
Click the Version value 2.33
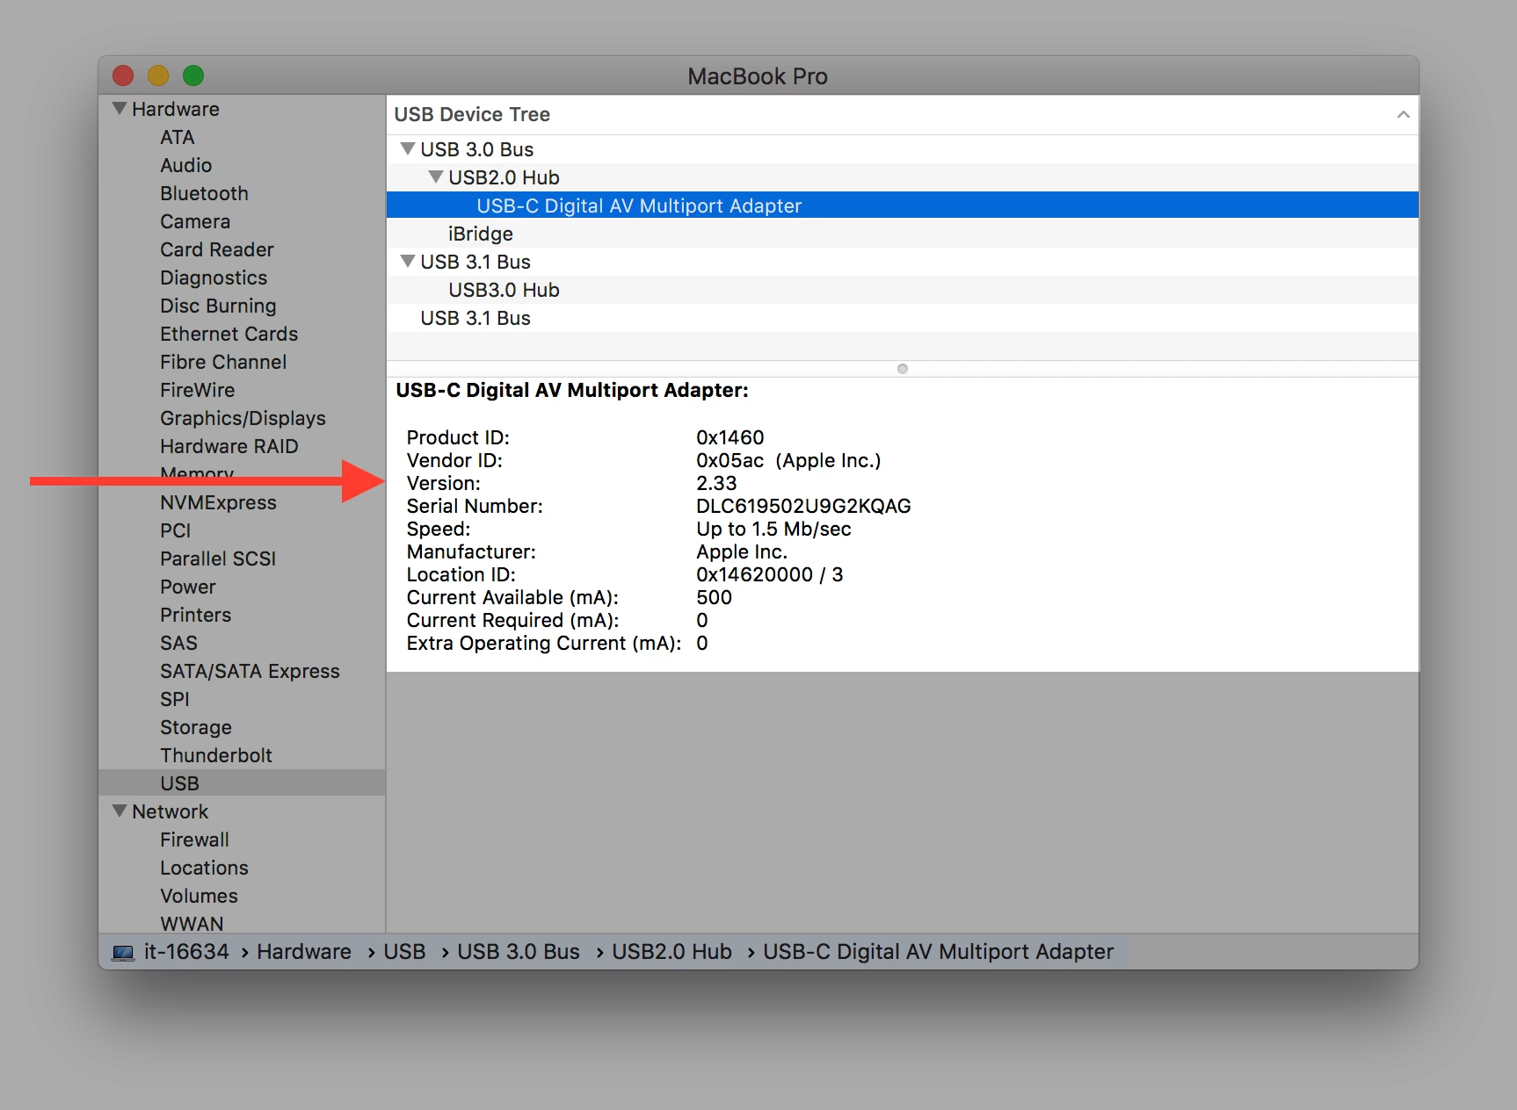point(716,484)
